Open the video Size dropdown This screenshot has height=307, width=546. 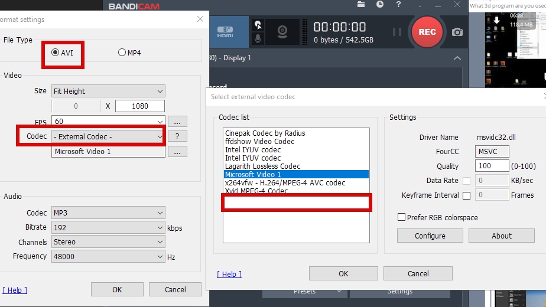108,91
